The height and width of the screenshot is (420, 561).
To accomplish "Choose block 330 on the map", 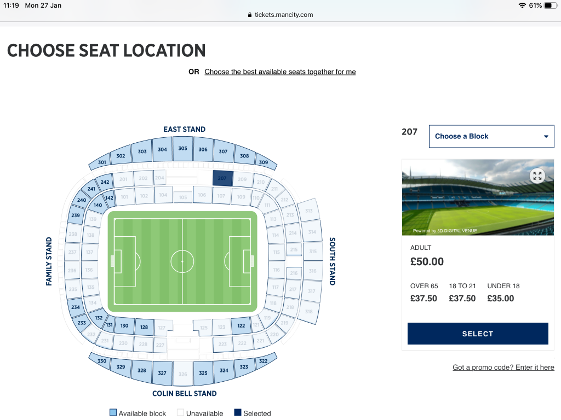I will [x=101, y=361].
